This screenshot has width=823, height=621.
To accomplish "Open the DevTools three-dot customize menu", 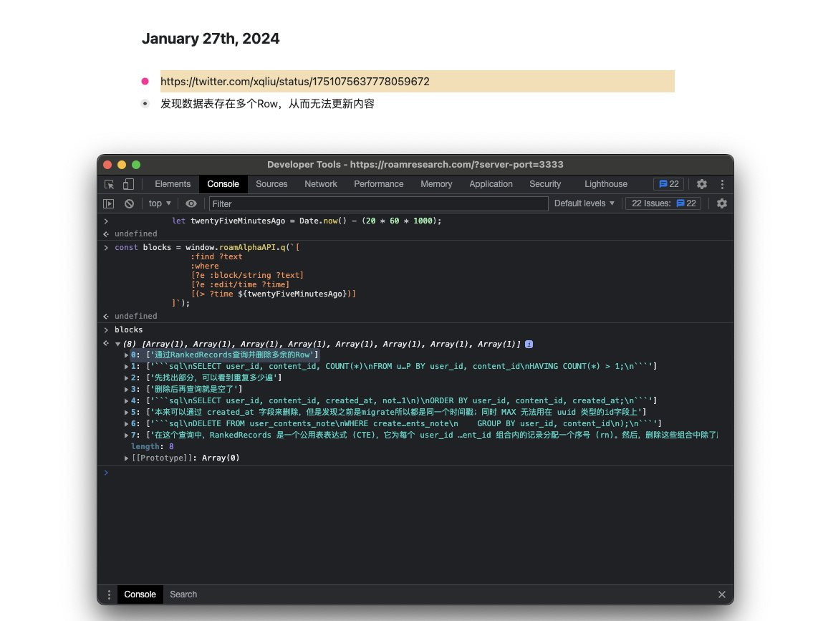I will [722, 184].
